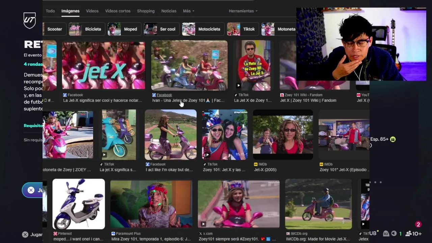Select the Tiktok filter chip
The image size is (432, 243).
pyautogui.click(x=243, y=29)
